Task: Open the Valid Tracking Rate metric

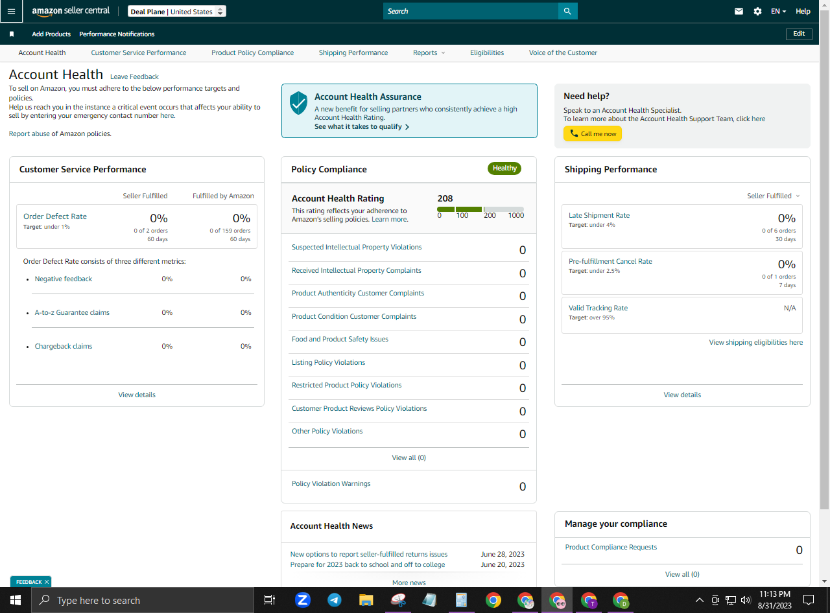Action: [x=598, y=308]
